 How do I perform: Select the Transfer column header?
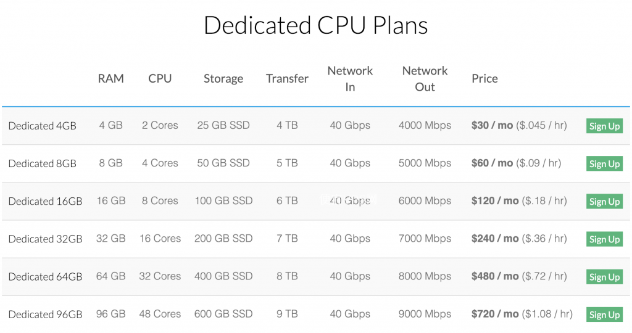287,78
